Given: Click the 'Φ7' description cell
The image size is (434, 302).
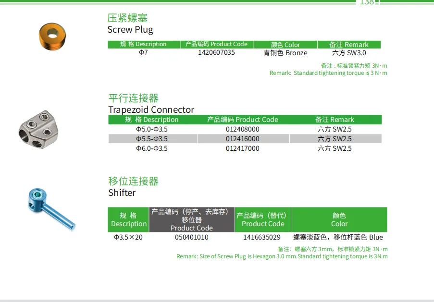Looking at the screenshot, I should [x=143, y=52].
